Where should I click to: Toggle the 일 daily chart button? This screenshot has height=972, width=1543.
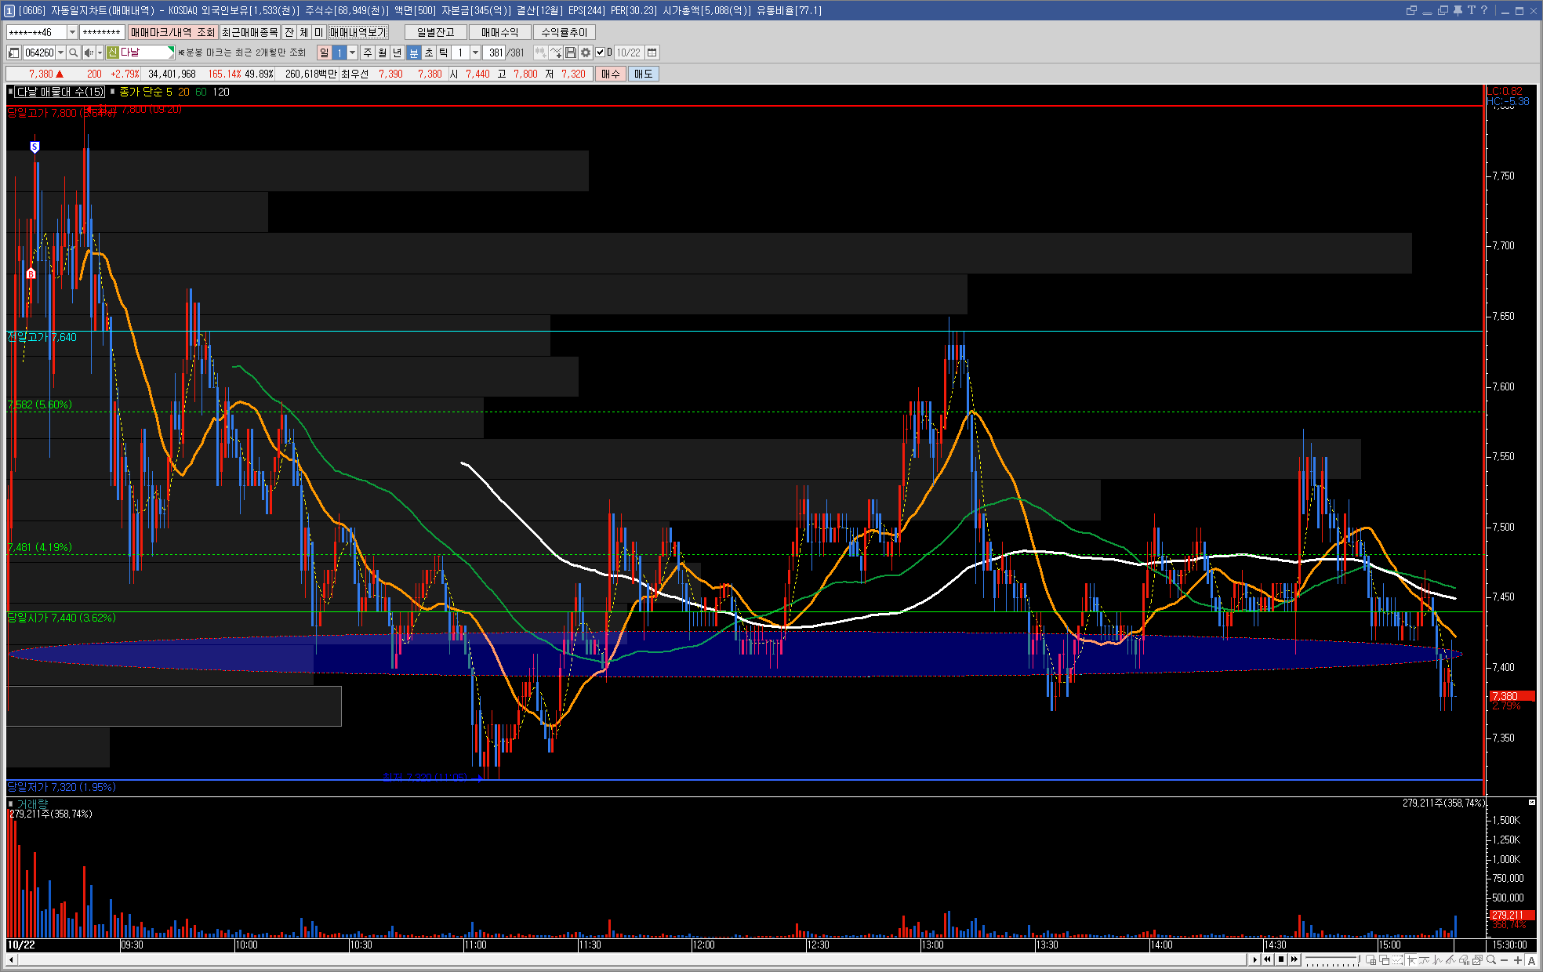click(324, 53)
